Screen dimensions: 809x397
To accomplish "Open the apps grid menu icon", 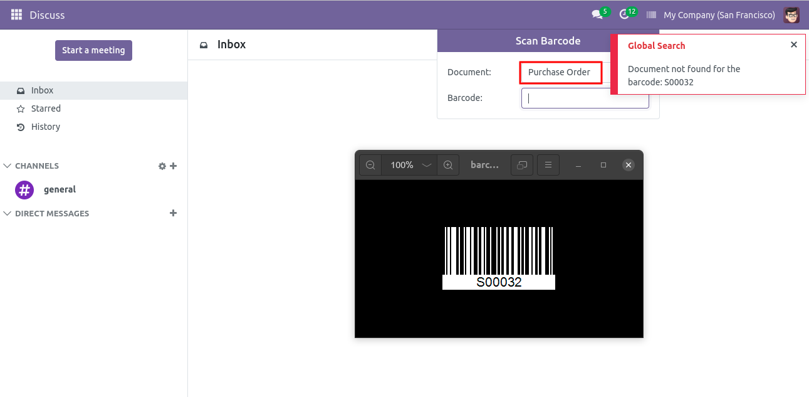I will click(16, 14).
